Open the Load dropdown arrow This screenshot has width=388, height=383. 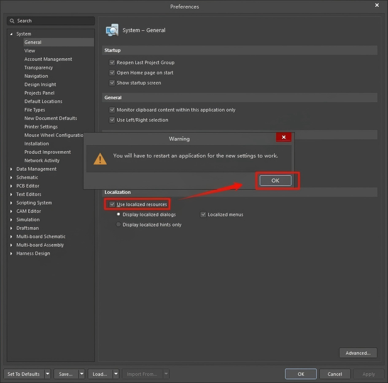click(x=116, y=374)
